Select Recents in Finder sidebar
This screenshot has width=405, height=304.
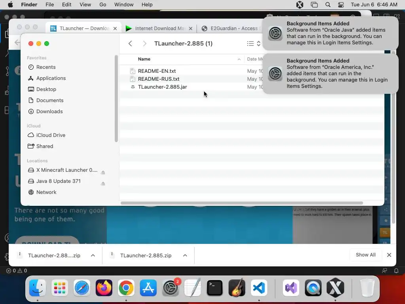coord(46,67)
